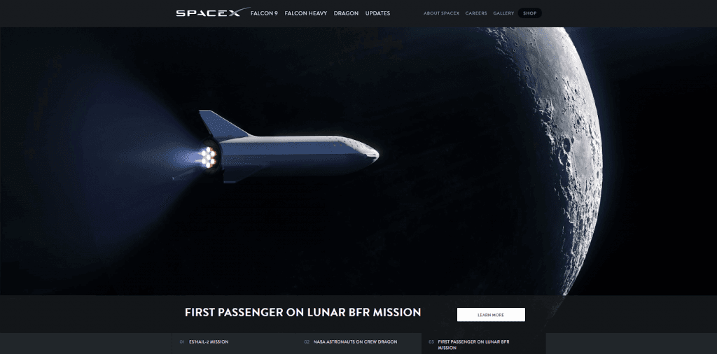View the Updates page
Viewport: 717px width, 354px height.
tap(377, 13)
